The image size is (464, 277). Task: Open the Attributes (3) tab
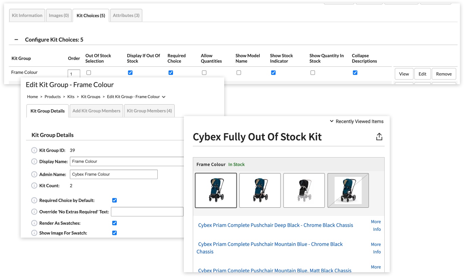126,16
